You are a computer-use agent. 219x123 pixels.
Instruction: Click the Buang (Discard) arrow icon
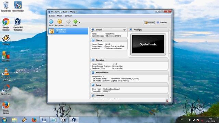click(68, 22)
